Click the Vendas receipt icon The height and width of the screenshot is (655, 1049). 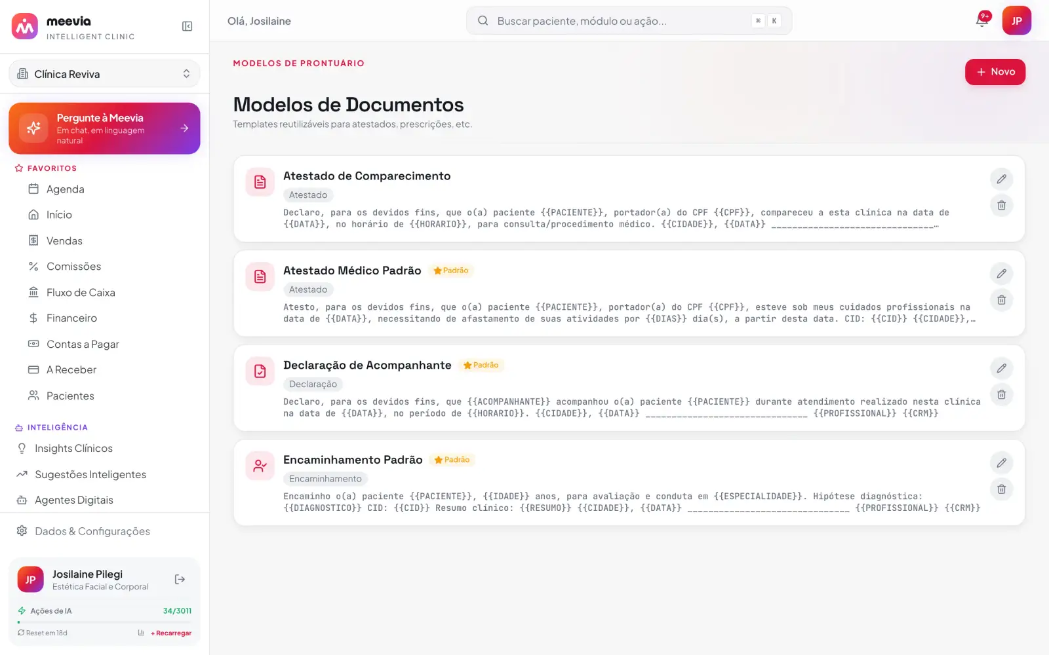[33, 240]
